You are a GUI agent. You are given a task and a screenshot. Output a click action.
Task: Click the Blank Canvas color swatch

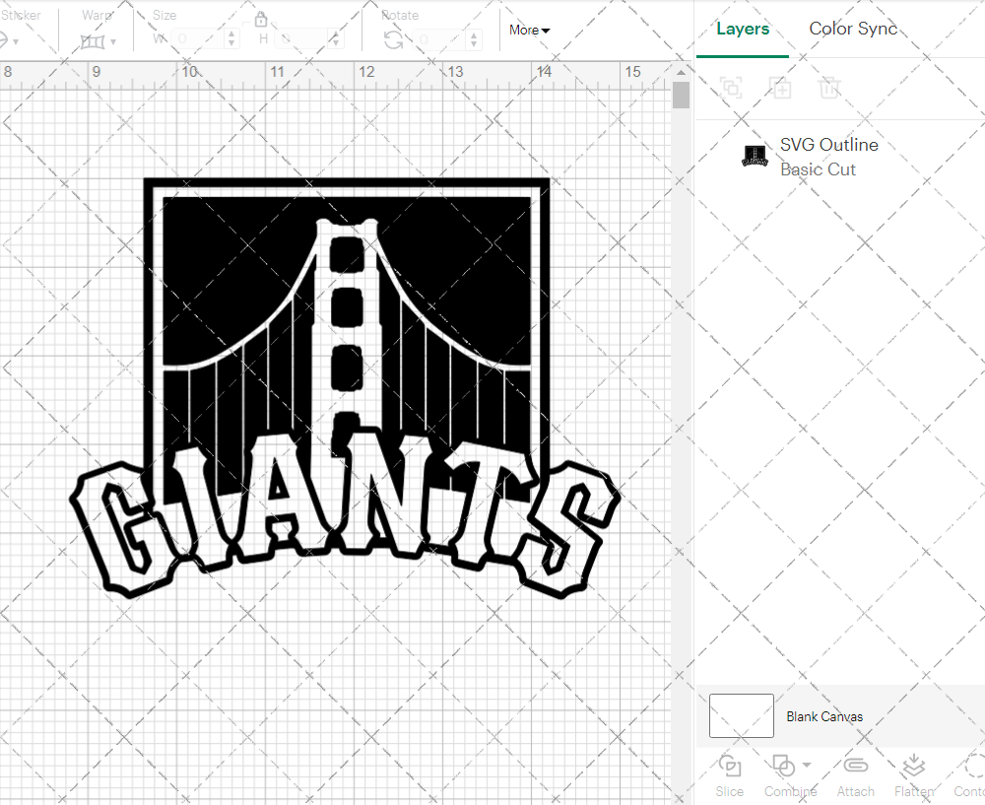click(742, 715)
